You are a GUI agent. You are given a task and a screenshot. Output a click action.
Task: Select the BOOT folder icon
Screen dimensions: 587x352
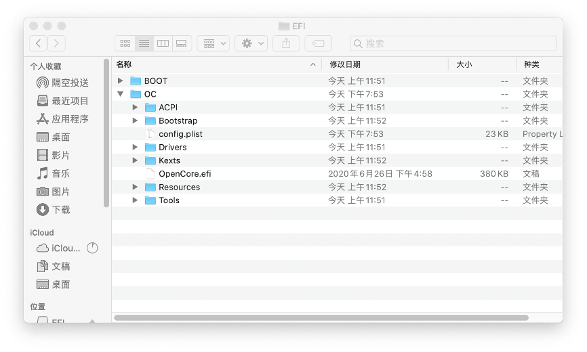coord(136,81)
